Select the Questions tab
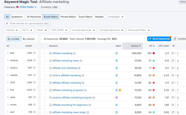This screenshot has width=186, height=115. (x=17, y=17)
